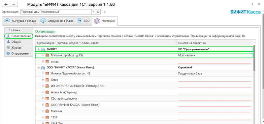Click the back navigation arrow

[x=6, y=5]
